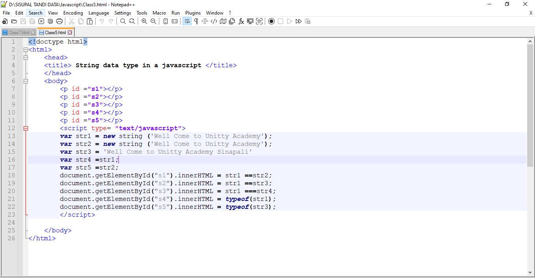535x278 pixels.
Task: Click the Print toolbar icon
Action: [x=59, y=21]
